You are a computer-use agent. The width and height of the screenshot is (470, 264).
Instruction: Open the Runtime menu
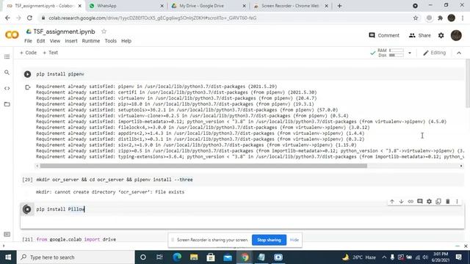[91, 41]
